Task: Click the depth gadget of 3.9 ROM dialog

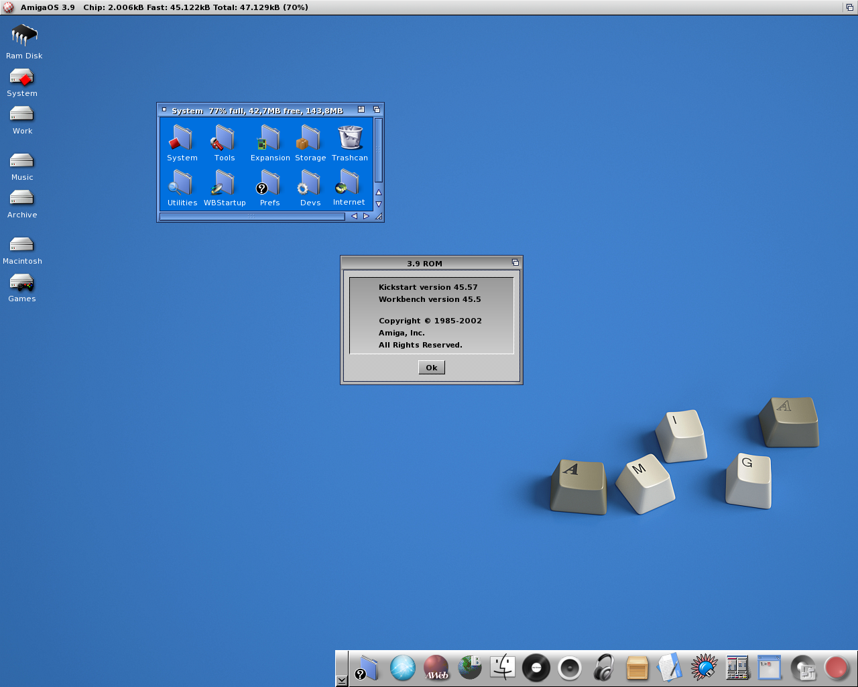Action: 515,262
